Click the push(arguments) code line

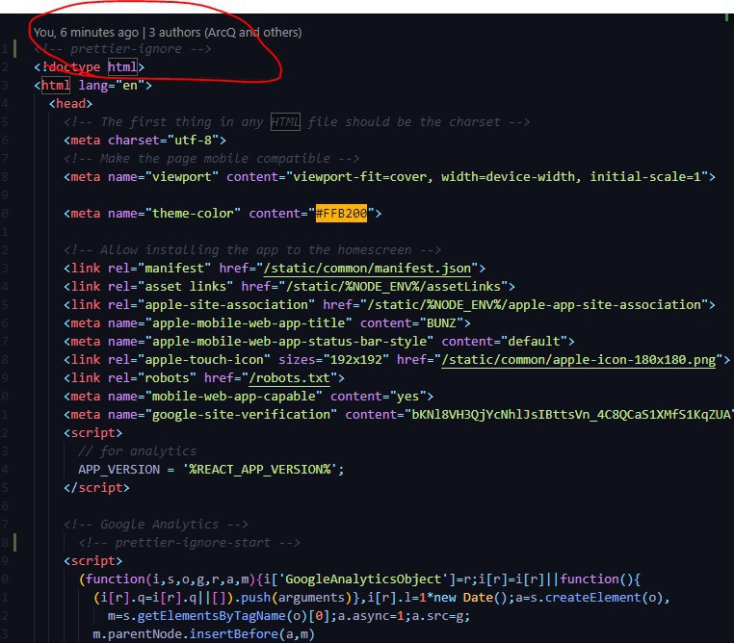click(x=381, y=598)
